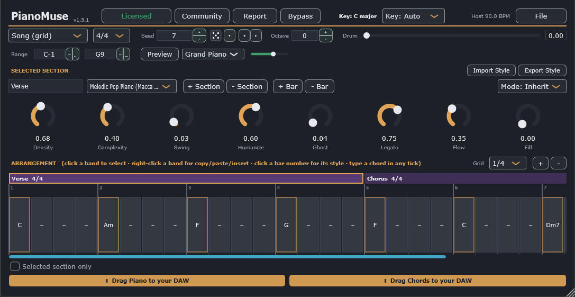Image resolution: width=575 pixels, height=297 pixels.
Task: Click the ellipsis button next to C-1
Action: point(76,55)
